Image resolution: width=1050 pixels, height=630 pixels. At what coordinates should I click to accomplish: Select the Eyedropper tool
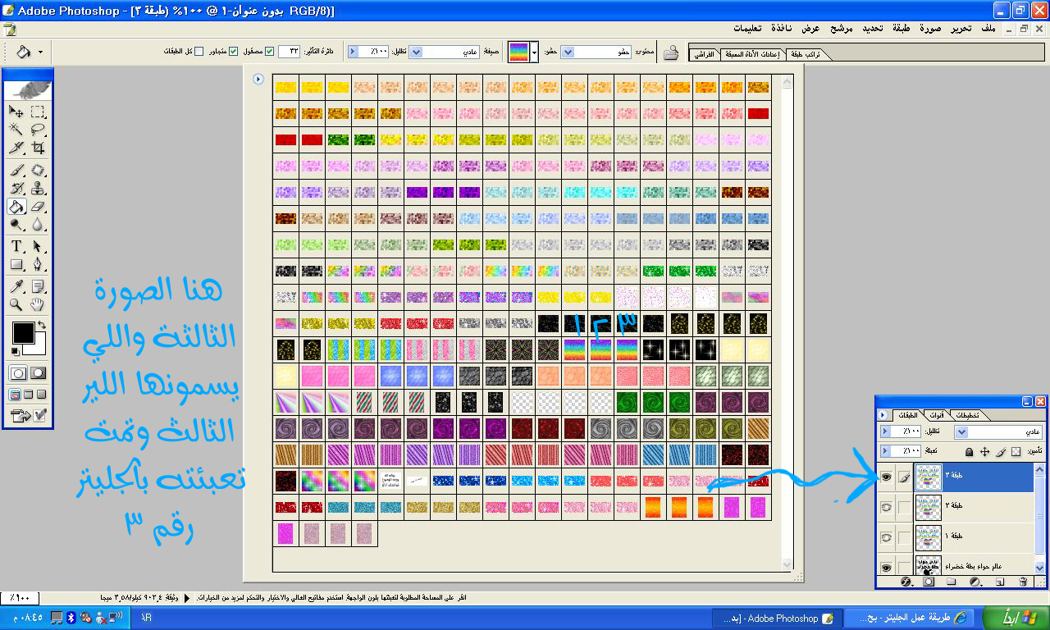[x=16, y=286]
